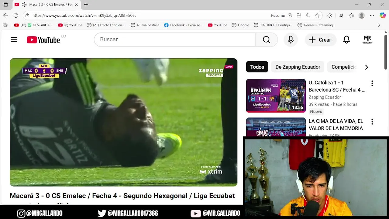Select the De Zapping Ecuador chip
This screenshot has width=389, height=219.
(298, 67)
